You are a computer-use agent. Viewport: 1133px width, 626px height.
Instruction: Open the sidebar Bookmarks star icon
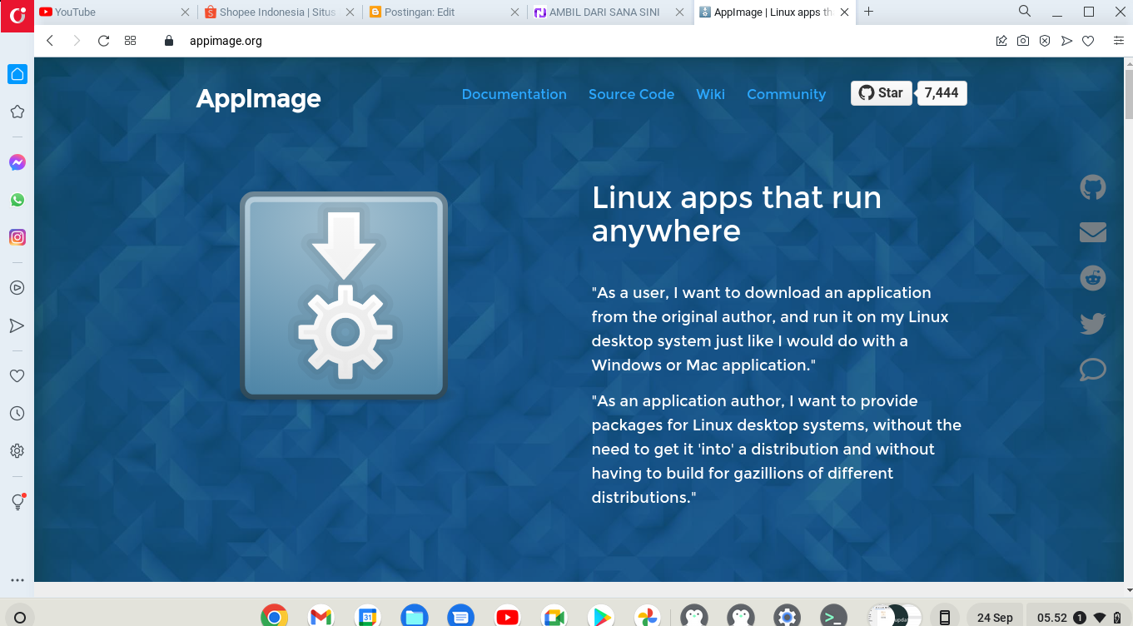click(17, 112)
